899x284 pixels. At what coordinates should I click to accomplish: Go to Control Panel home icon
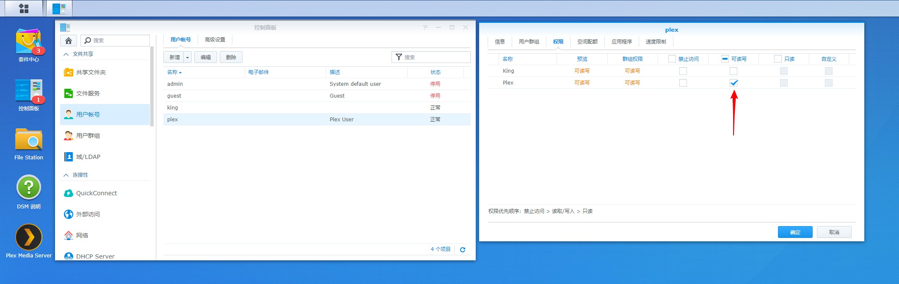coord(69,41)
